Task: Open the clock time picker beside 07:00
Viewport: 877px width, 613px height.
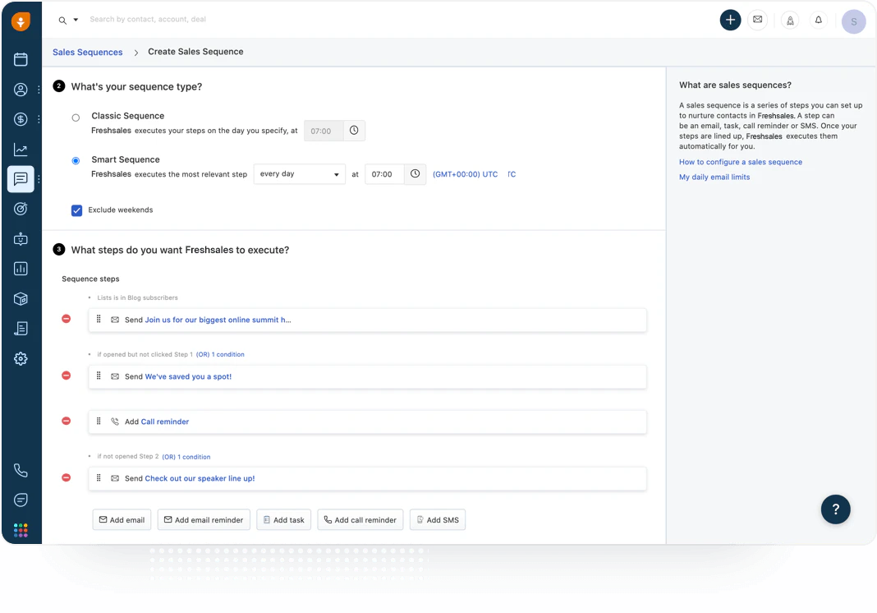Action: coord(415,174)
